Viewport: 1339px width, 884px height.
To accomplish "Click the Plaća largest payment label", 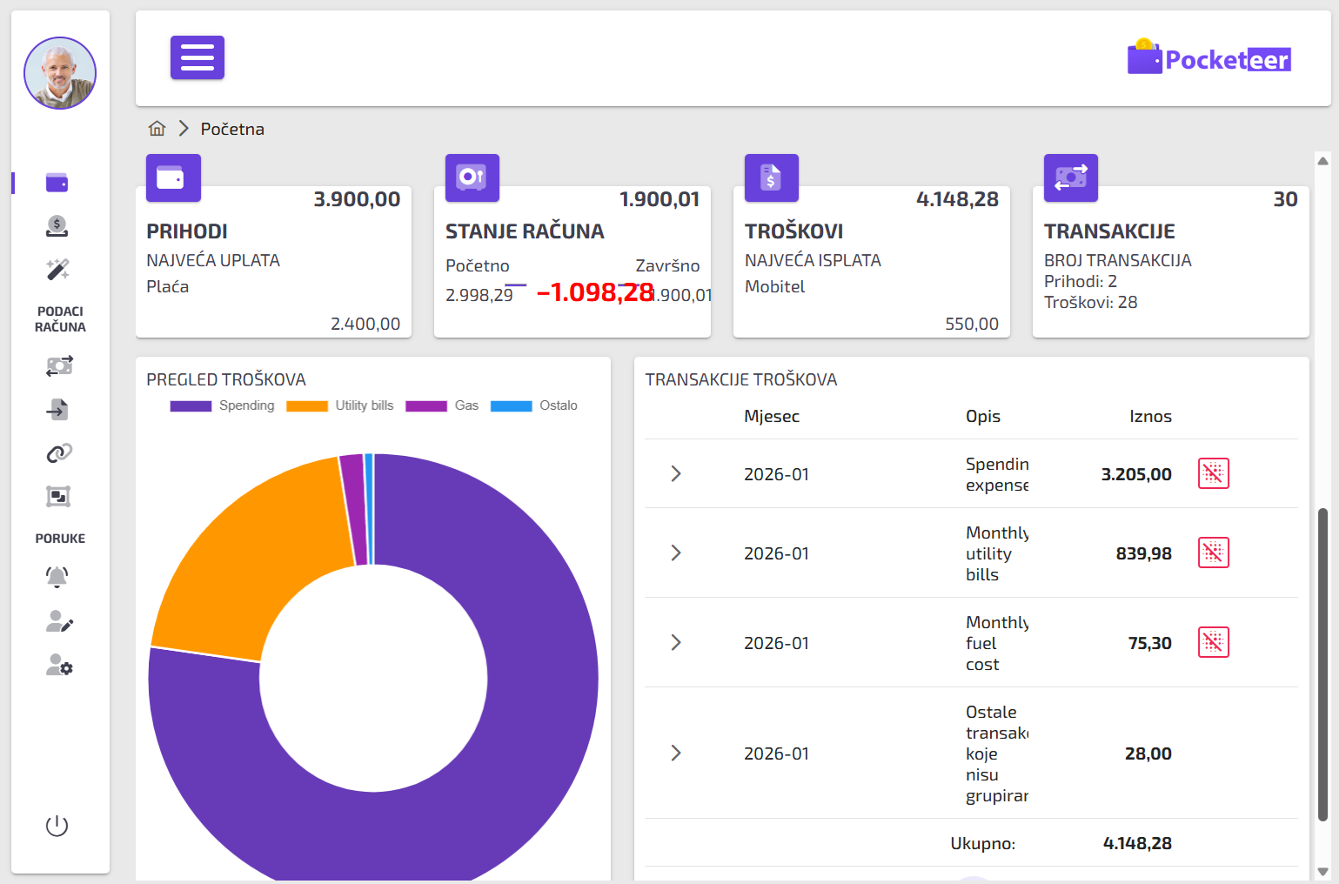I will pyautogui.click(x=167, y=286).
